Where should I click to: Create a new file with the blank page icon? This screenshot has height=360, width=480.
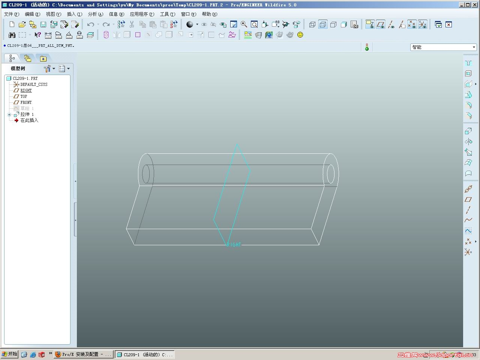coord(12,24)
